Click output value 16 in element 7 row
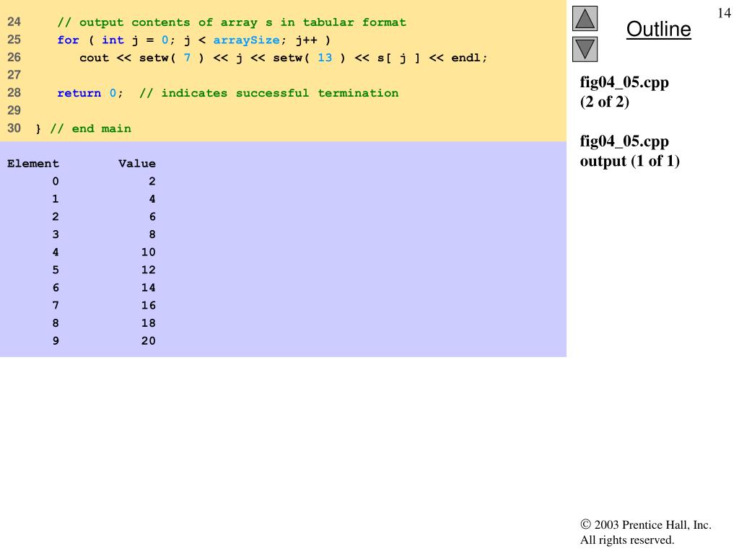Viewport: 739px width, 554px height. click(148, 305)
